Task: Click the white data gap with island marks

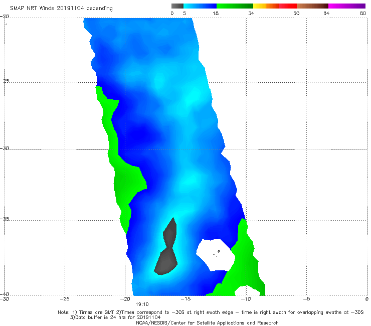Action: [x=215, y=254]
